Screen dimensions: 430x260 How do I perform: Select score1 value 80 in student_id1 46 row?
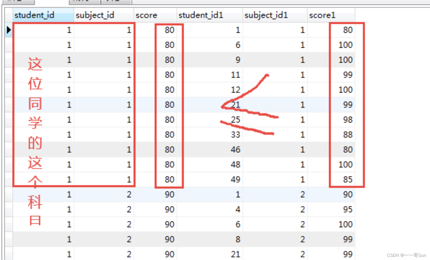click(x=331, y=149)
